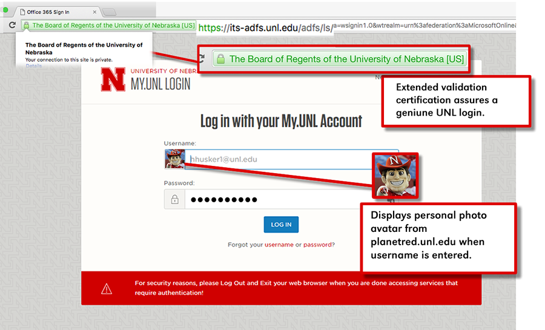Click the Details link in certificate popup
Screen dimensions: 545x330
34,66
